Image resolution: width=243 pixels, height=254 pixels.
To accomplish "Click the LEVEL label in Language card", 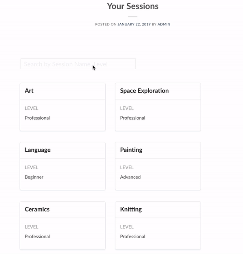I will [x=32, y=167].
